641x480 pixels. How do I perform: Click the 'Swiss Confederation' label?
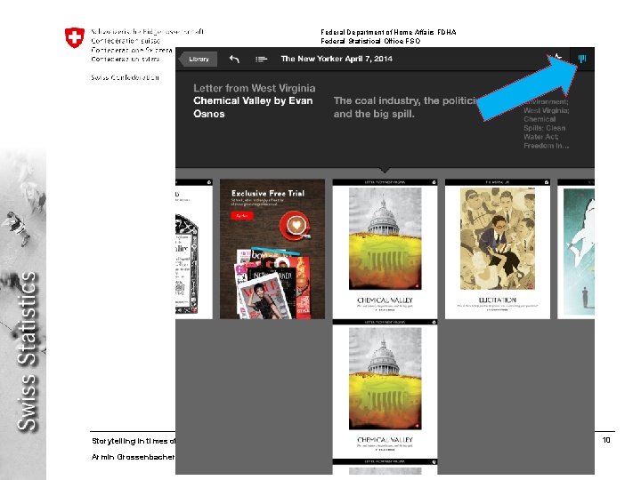tap(126, 77)
